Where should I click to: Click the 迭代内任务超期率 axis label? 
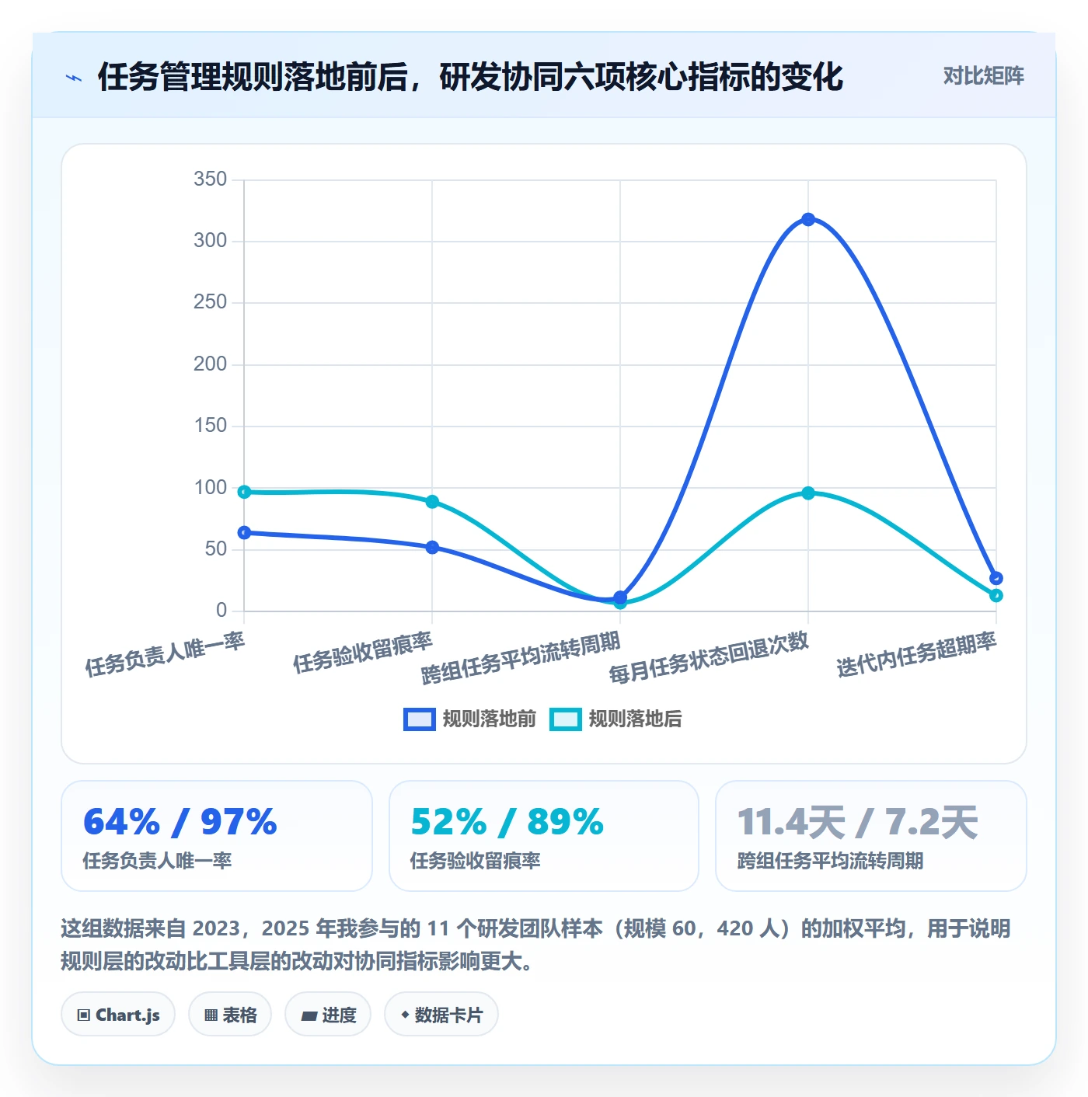(x=916, y=655)
